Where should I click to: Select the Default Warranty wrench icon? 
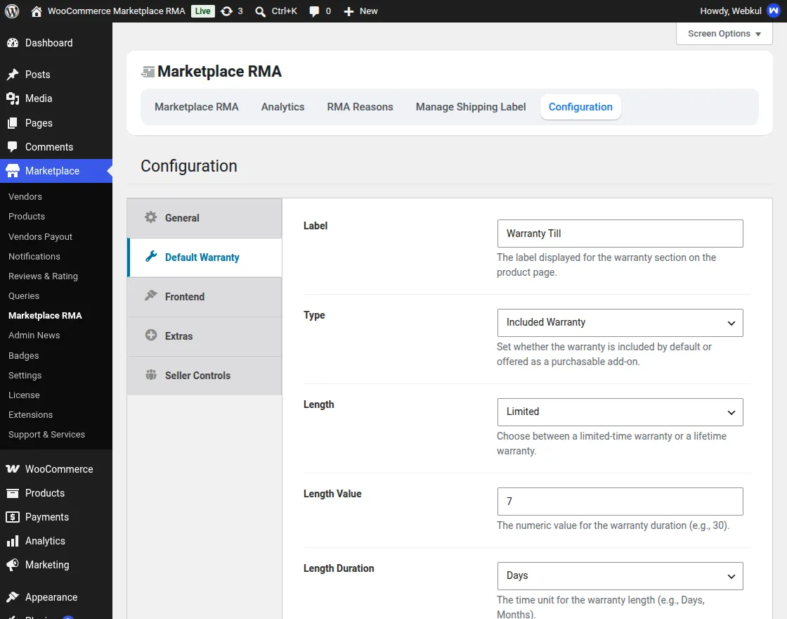click(x=151, y=256)
